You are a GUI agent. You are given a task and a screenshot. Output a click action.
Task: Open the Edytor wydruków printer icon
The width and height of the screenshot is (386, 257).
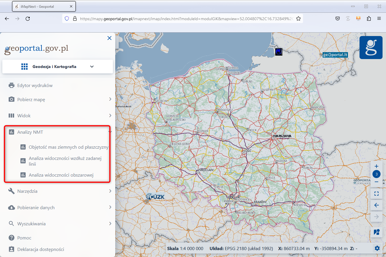pyautogui.click(x=12, y=85)
